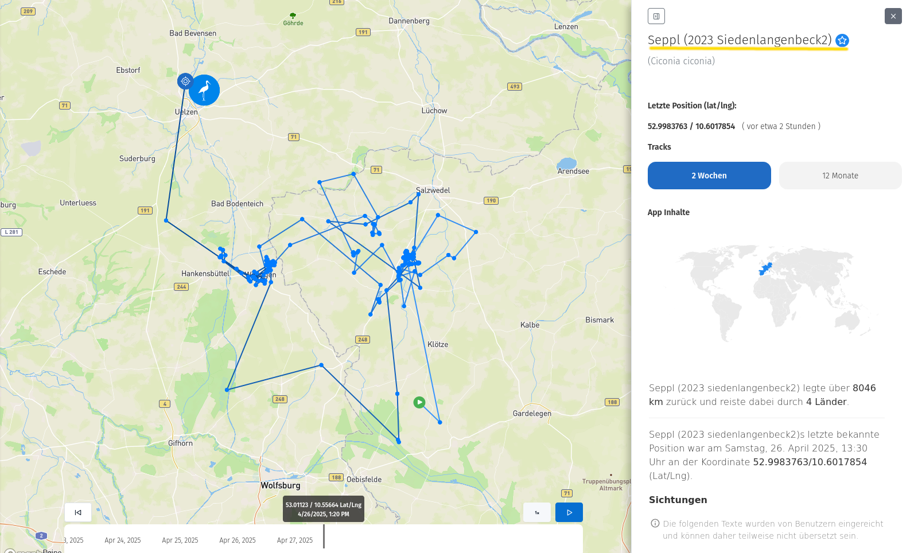The image size is (918, 553).
Task: Click the Göhrde tree park icon
Action: click(x=293, y=16)
